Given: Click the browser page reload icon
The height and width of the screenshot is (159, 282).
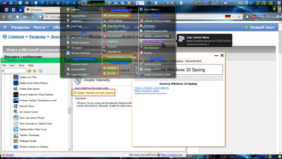Looking at the screenshot, I should pyautogui.click(x=239, y=17).
